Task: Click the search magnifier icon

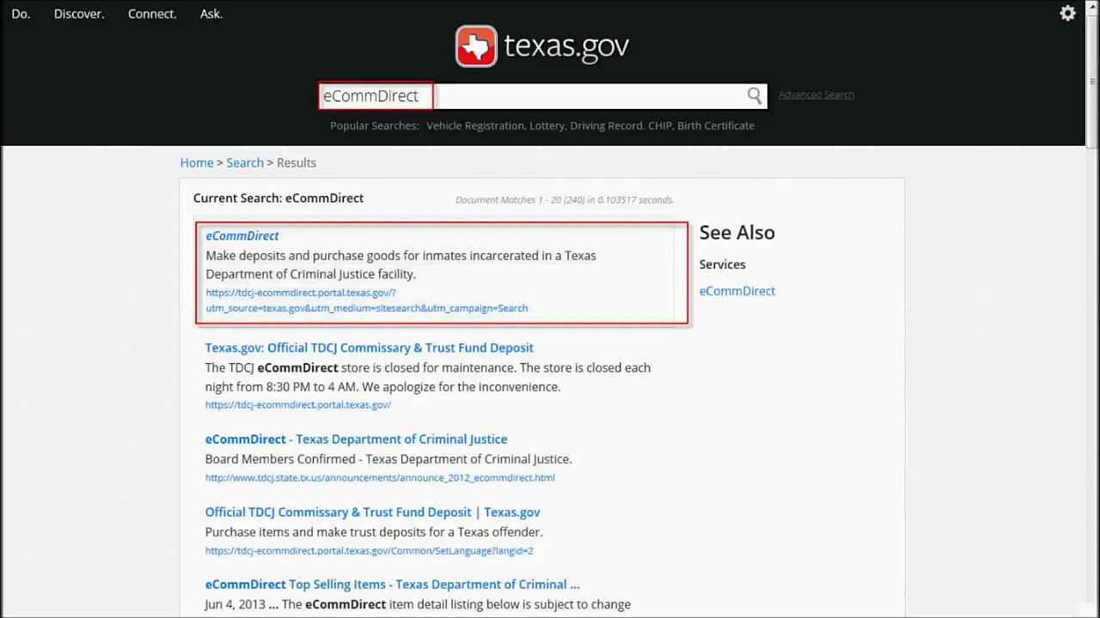Action: tap(754, 95)
